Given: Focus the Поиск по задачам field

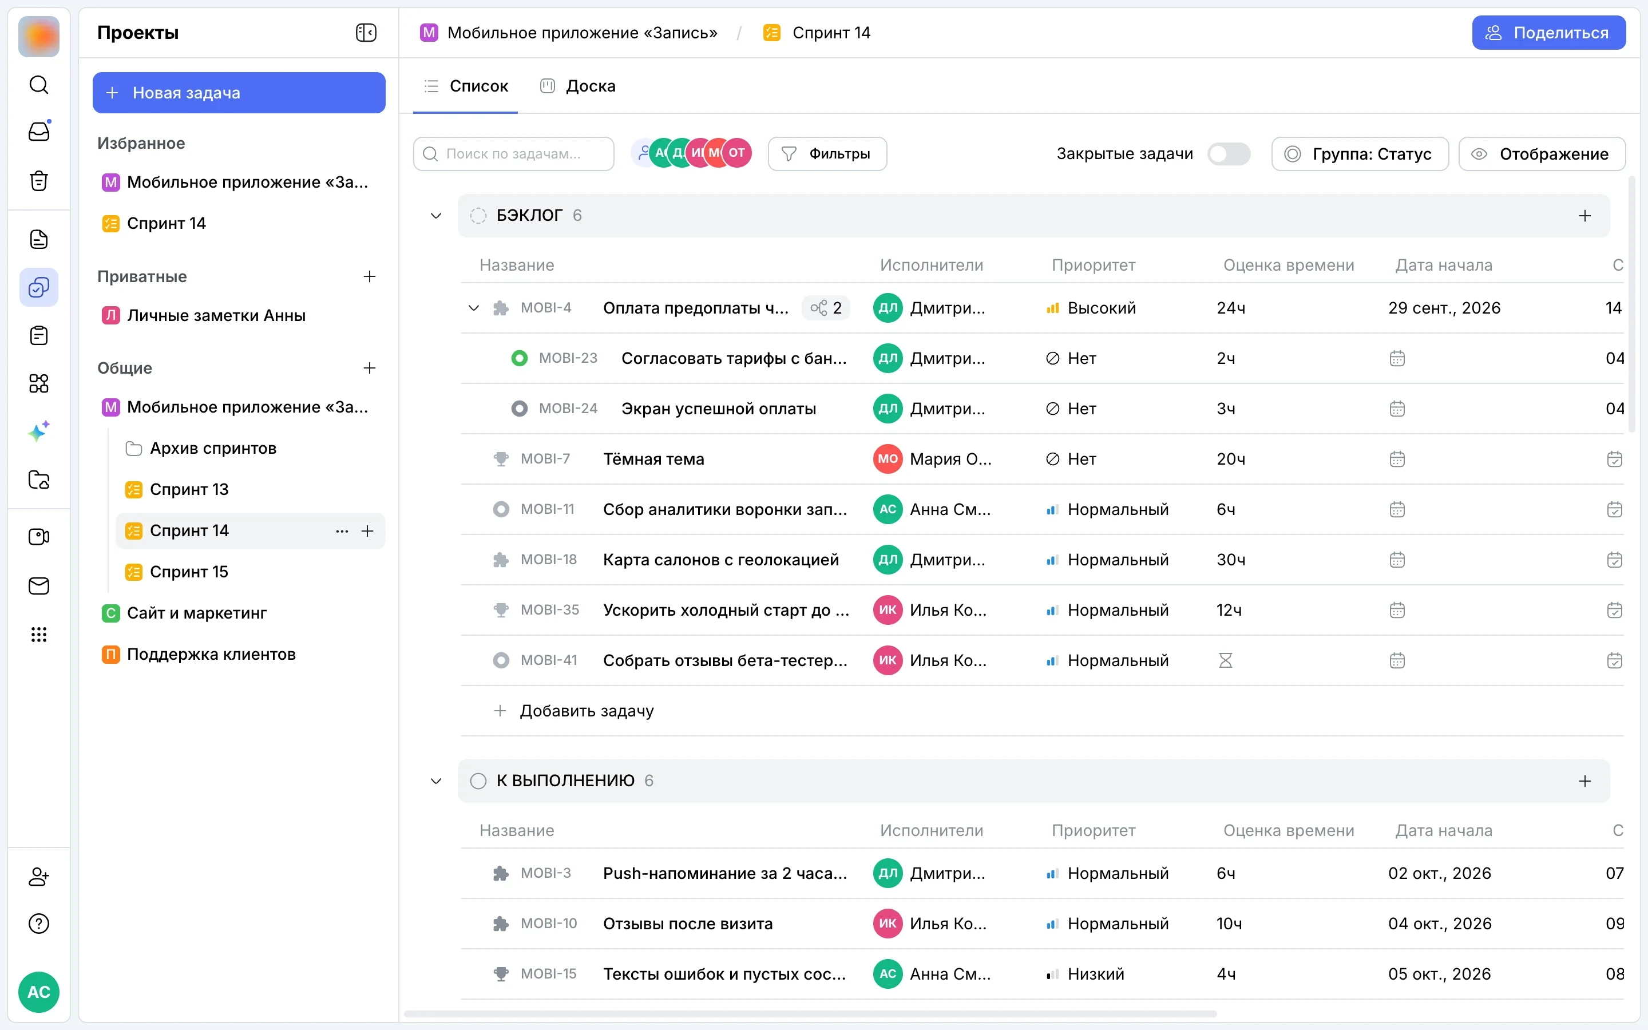Looking at the screenshot, I should pos(514,154).
